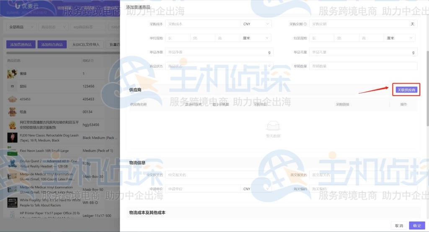429x232 pixels.
Task: Focus the 包装规格 高 input
Action: [372, 38]
